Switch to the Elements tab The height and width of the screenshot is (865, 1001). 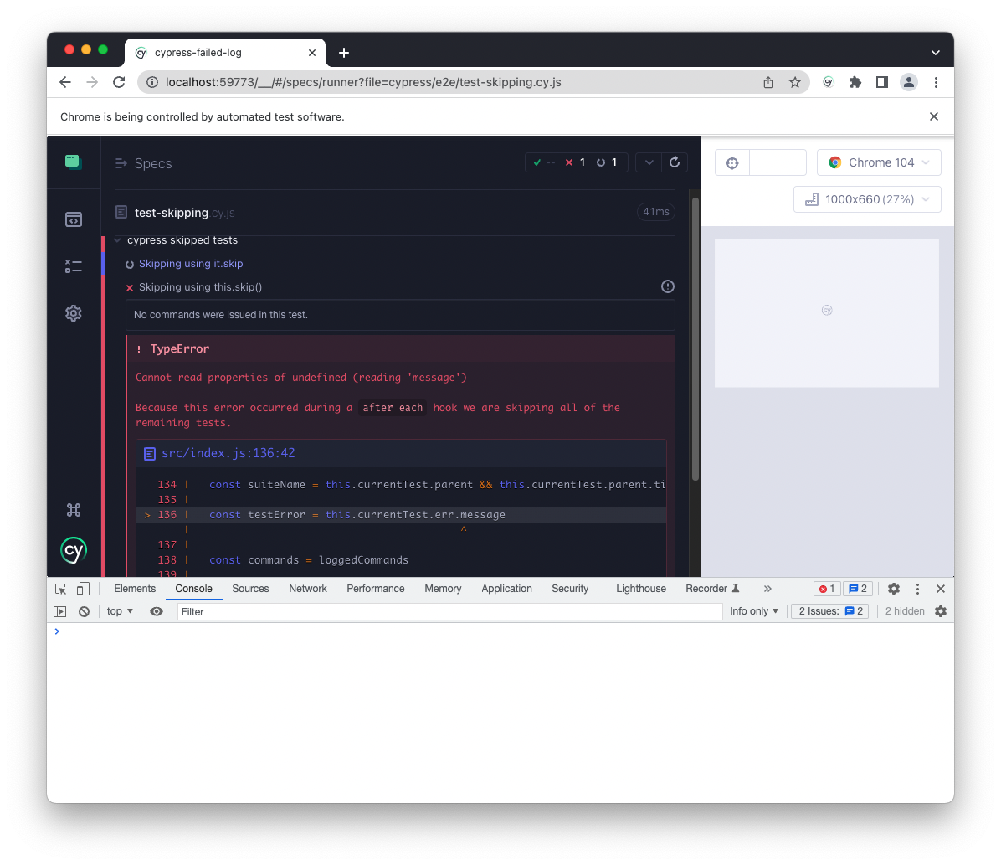coord(135,589)
